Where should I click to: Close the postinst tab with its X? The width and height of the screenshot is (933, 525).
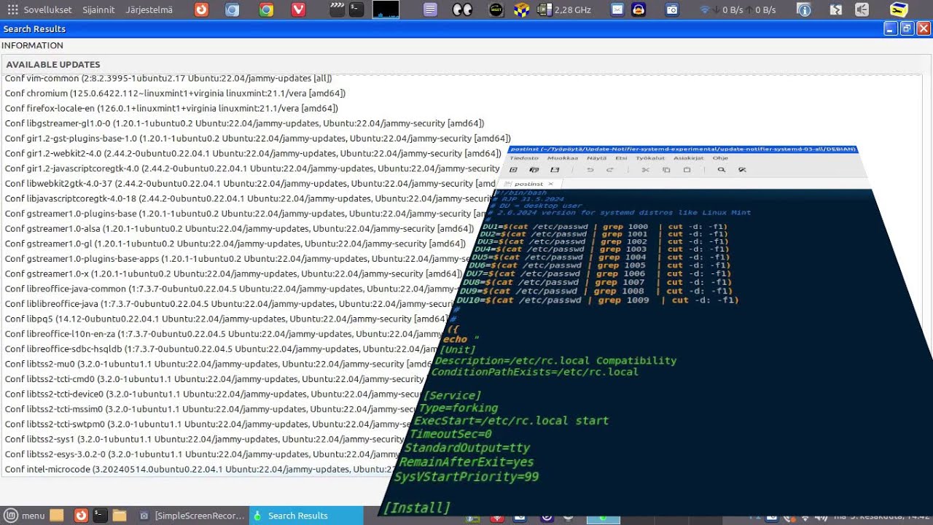click(x=551, y=184)
